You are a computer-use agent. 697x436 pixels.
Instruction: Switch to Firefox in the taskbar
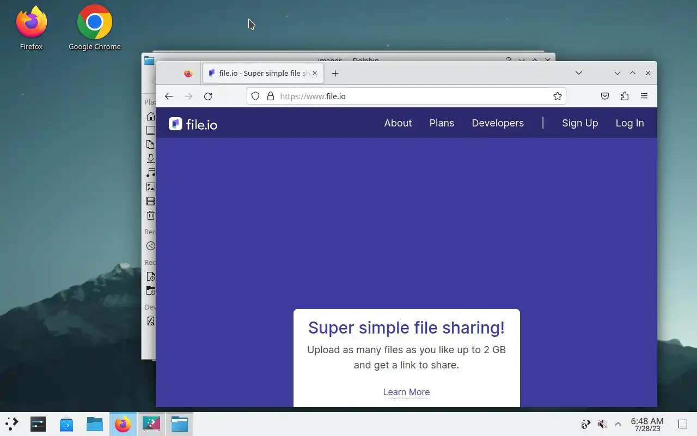pyautogui.click(x=123, y=424)
